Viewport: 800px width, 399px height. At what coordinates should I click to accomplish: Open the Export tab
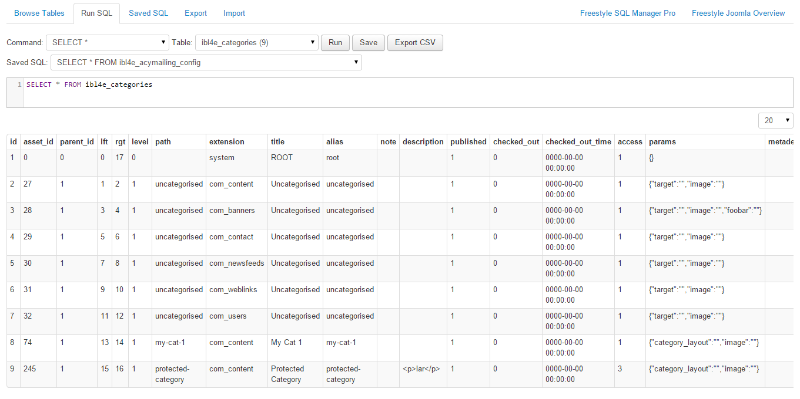tap(196, 13)
